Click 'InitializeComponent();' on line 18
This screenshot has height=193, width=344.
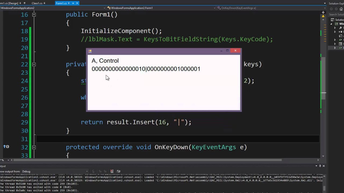click(x=121, y=31)
